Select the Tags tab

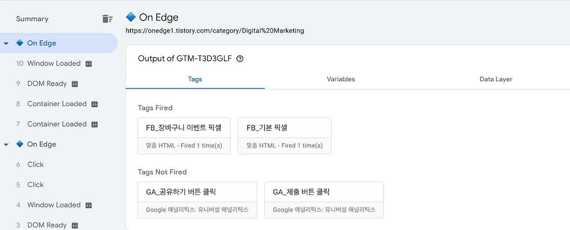195,79
